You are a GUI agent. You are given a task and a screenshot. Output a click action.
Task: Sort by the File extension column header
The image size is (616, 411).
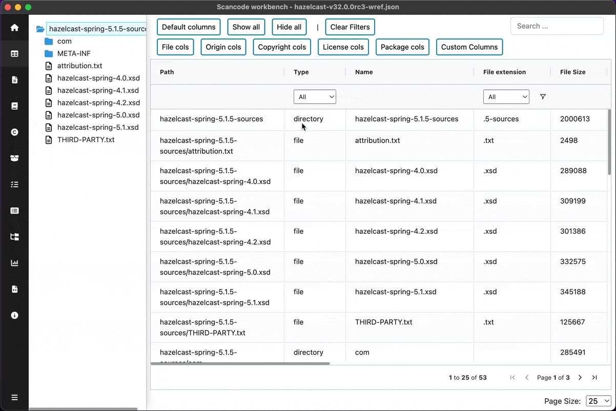point(504,72)
